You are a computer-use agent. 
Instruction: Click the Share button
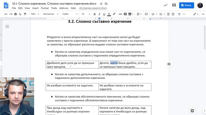(186, 5)
